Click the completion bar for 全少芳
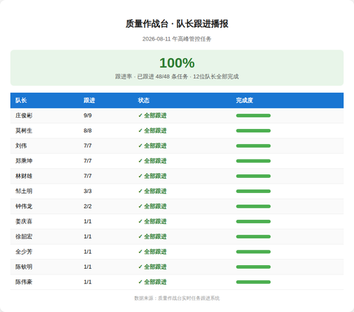Viewport: 354px width, 312px height. click(253, 252)
